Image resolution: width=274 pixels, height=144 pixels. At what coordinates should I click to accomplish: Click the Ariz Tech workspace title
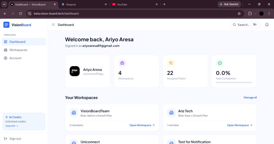[185, 111]
